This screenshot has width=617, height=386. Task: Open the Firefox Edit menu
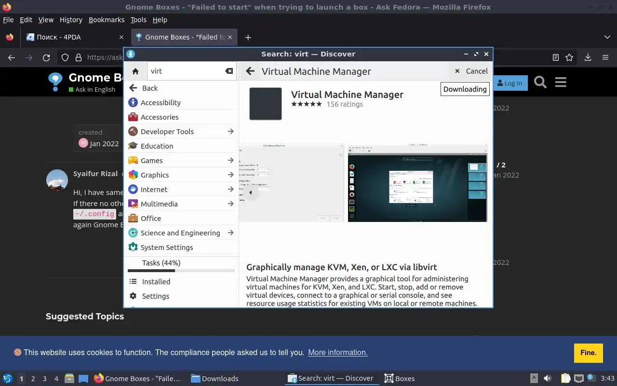click(26, 20)
